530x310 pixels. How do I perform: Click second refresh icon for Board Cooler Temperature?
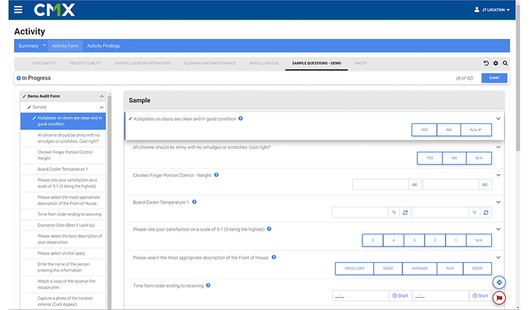pyautogui.click(x=485, y=212)
